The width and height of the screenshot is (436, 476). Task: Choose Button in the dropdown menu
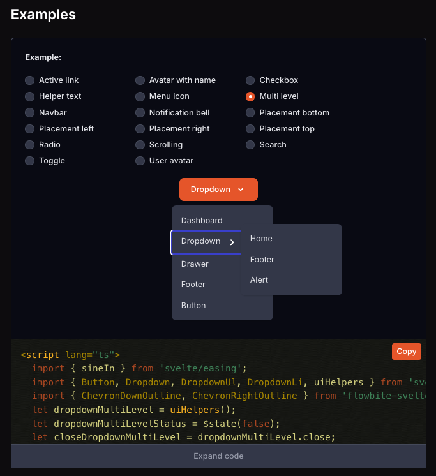click(x=222, y=306)
